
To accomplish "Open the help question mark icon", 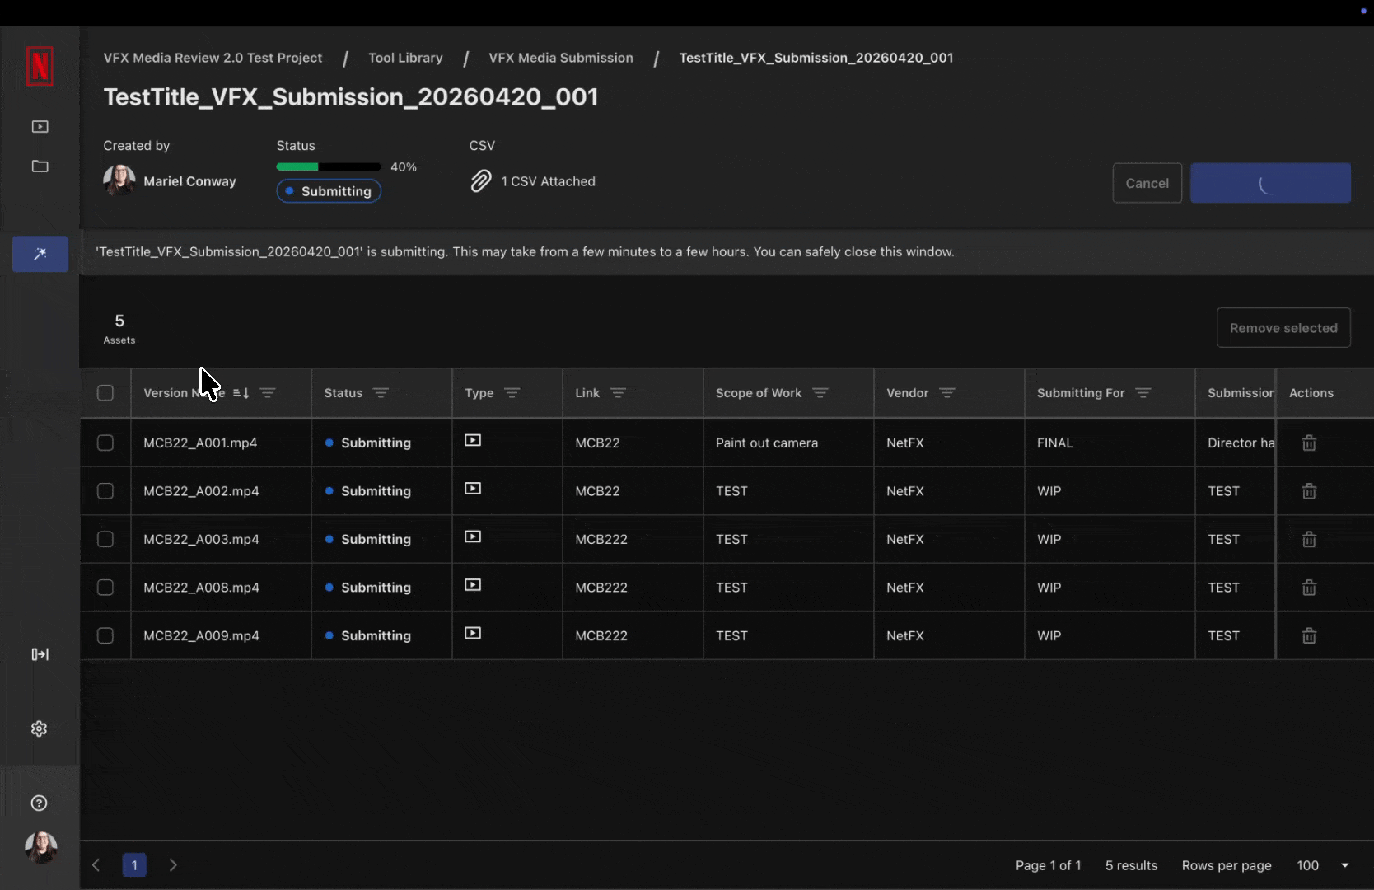I will tap(39, 803).
